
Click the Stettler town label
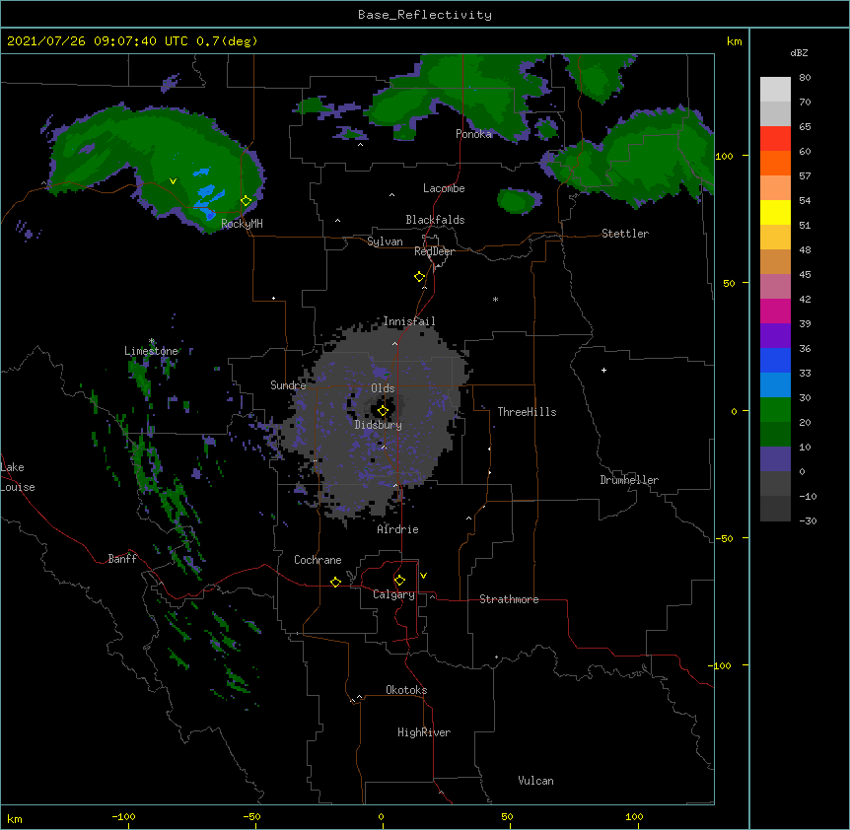[x=625, y=234]
